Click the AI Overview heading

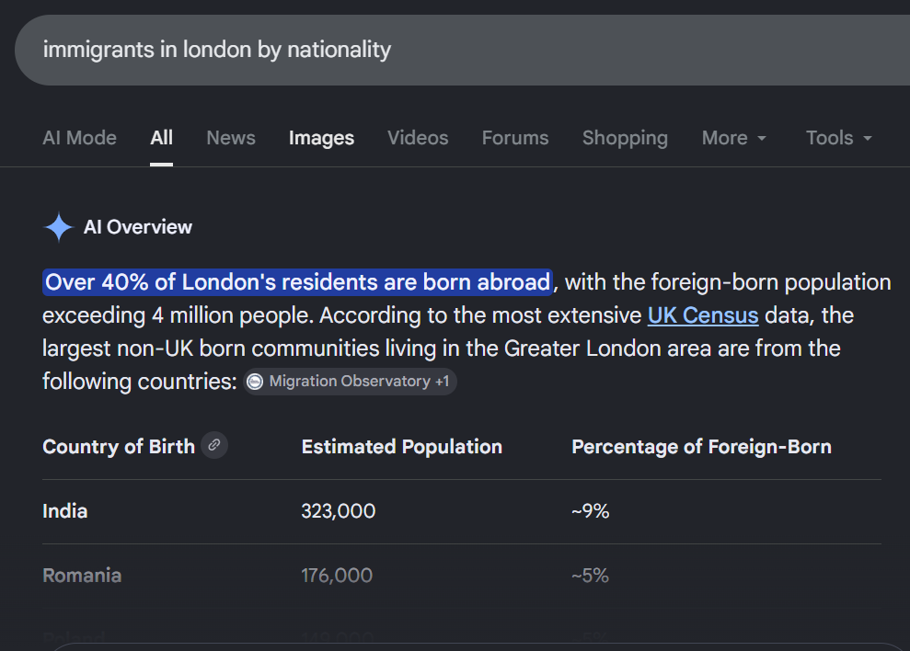click(x=137, y=227)
